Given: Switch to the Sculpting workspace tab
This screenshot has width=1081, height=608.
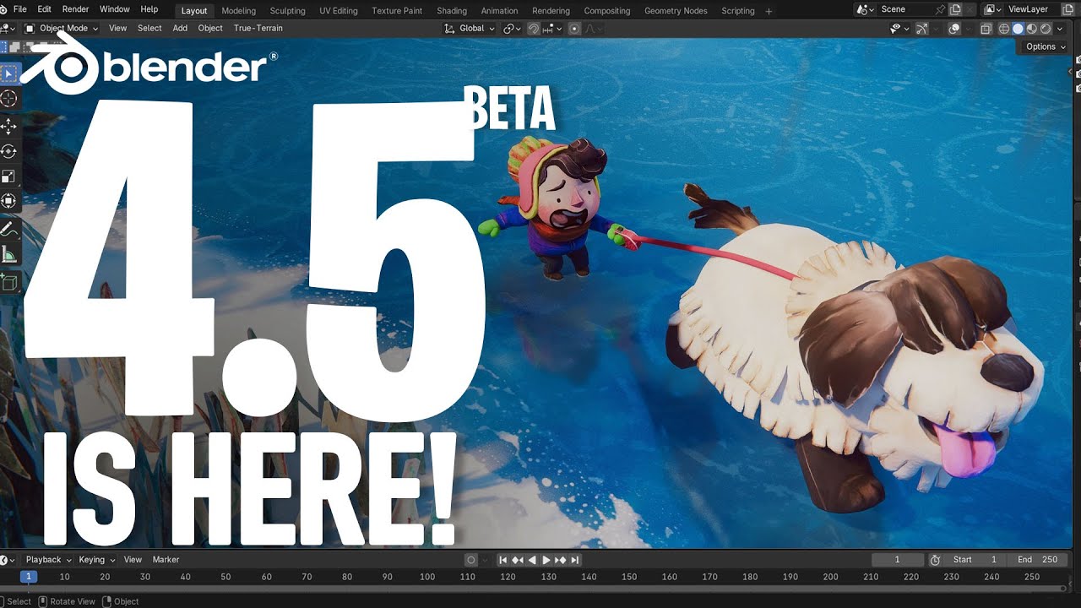Looking at the screenshot, I should (287, 10).
